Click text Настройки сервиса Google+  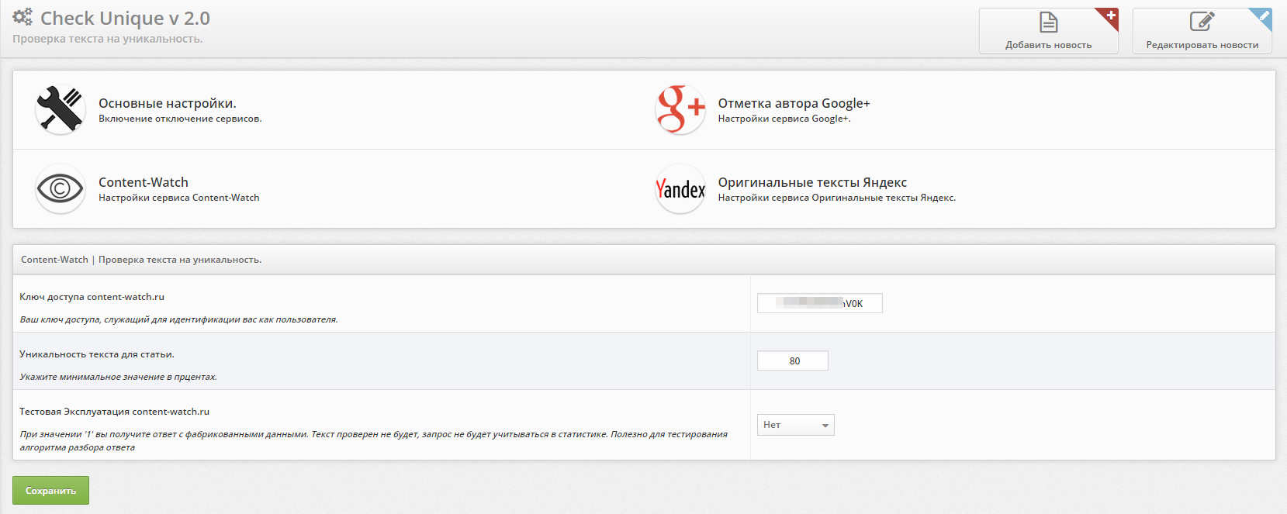click(x=784, y=119)
